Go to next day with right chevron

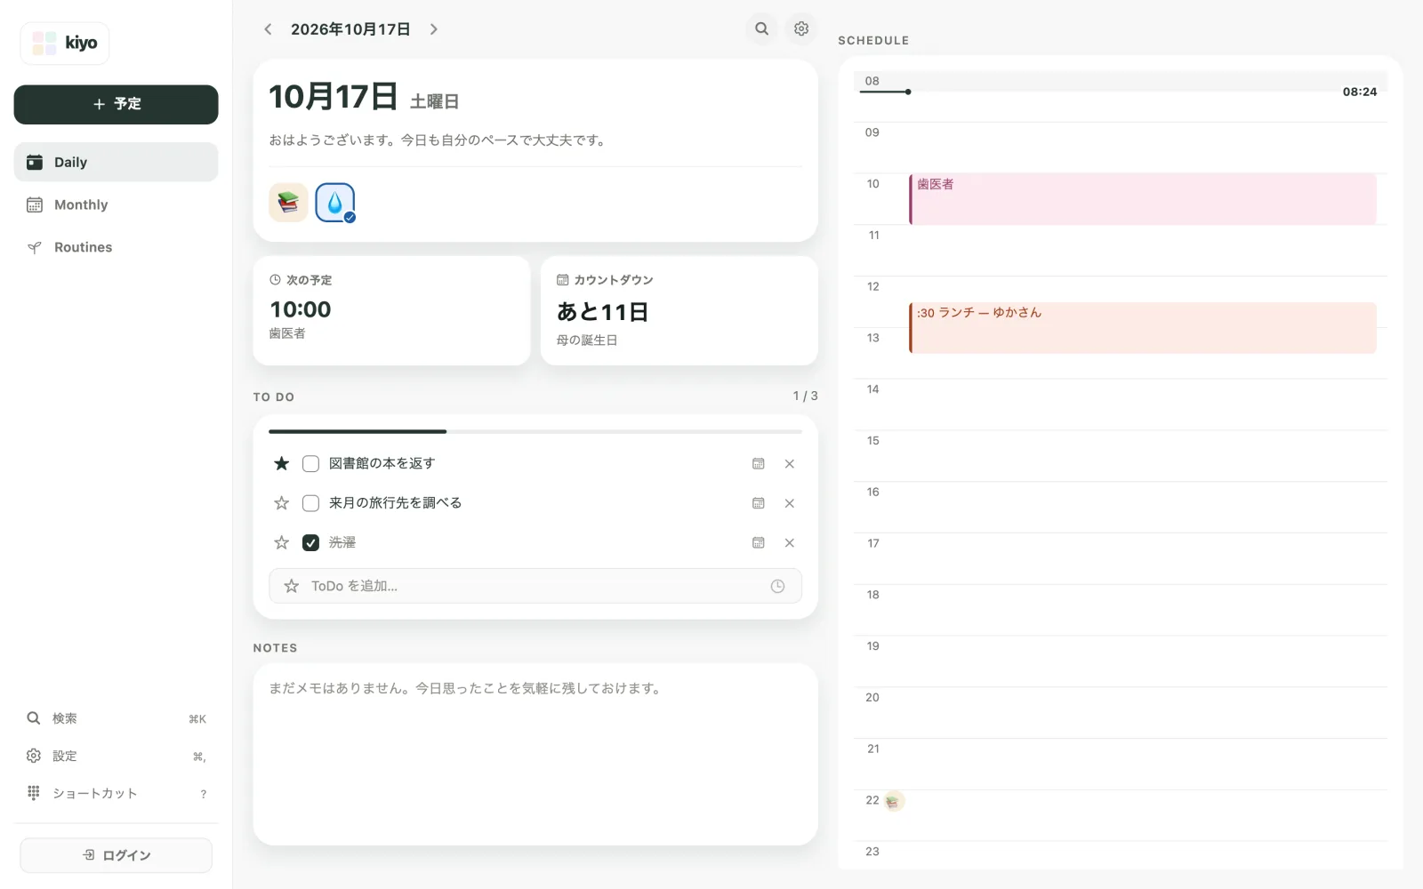coord(434,29)
